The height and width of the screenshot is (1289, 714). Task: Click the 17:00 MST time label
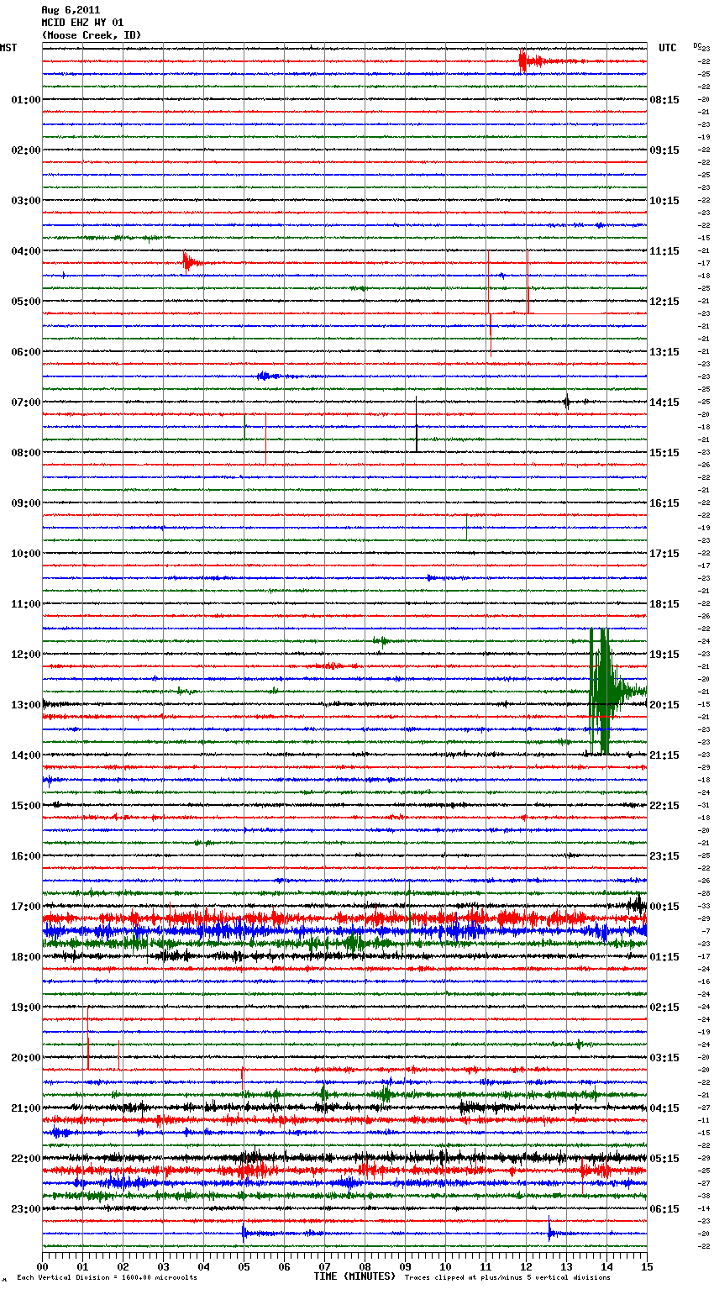26,907
